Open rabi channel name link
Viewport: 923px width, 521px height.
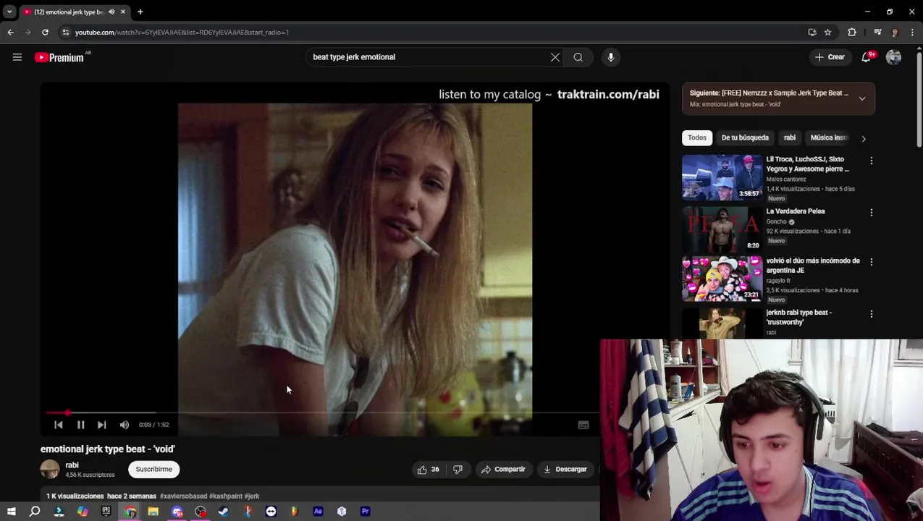coord(72,465)
